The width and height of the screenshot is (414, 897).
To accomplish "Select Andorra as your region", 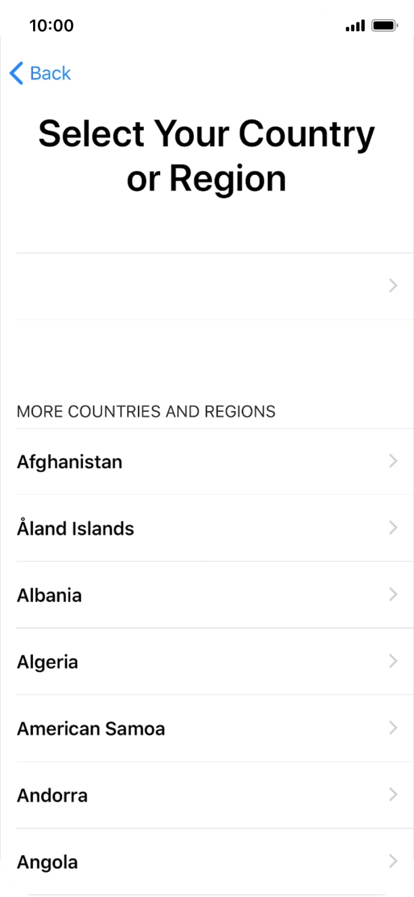I will click(x=52, y=795).
